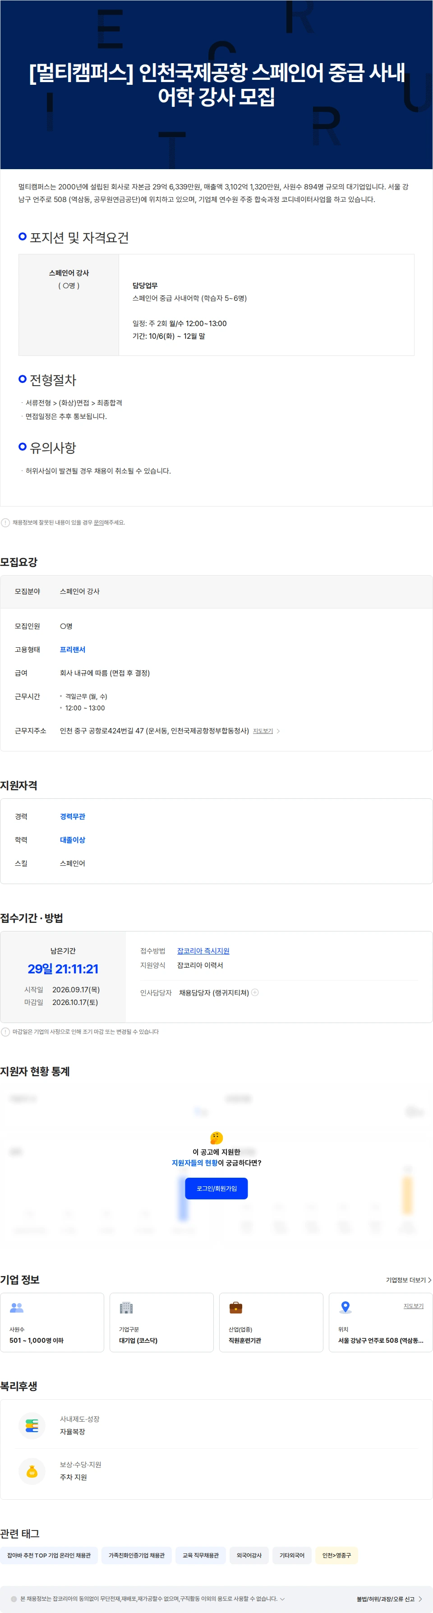Select the 잡아바 추천 TOP 기업 온라인 채용관 tag
The image size is (433, 1613).
[x=49, y=1555]
